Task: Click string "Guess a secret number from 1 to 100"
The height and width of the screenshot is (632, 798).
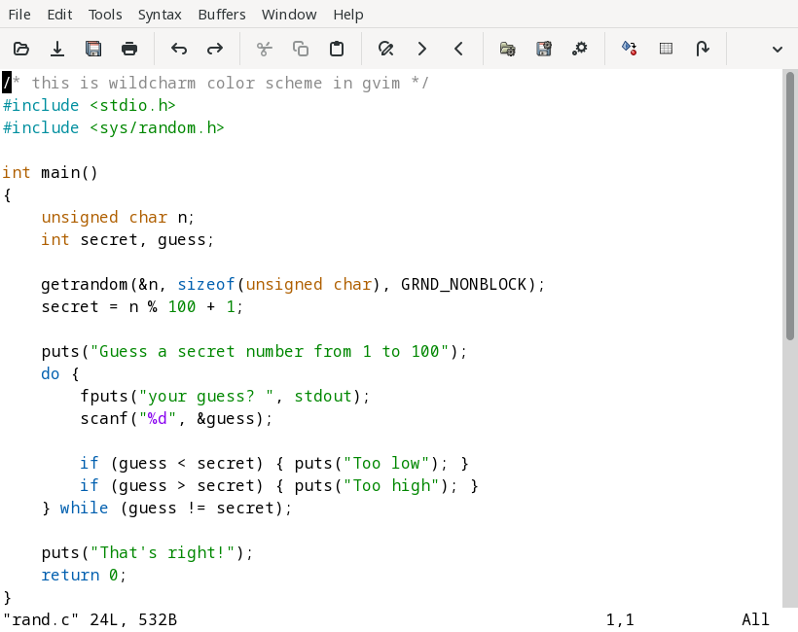Action: click(270, 351)
